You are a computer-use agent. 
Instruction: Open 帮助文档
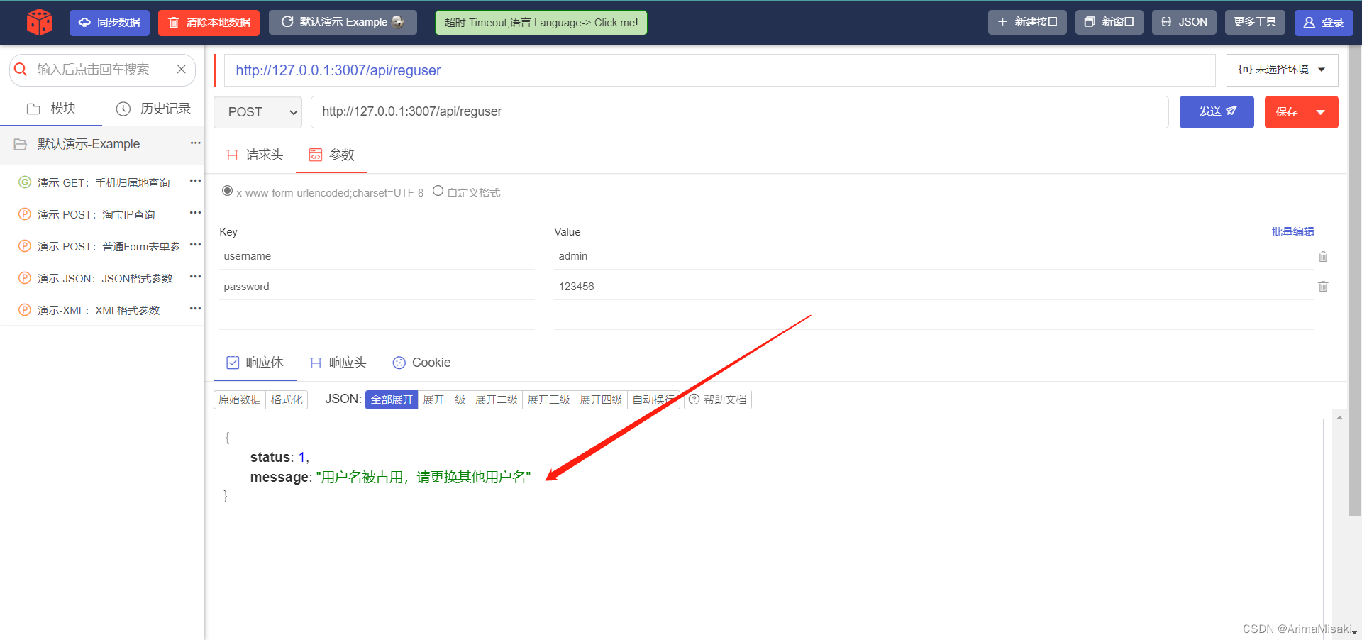pyautogui.click(x=717, y=399)
